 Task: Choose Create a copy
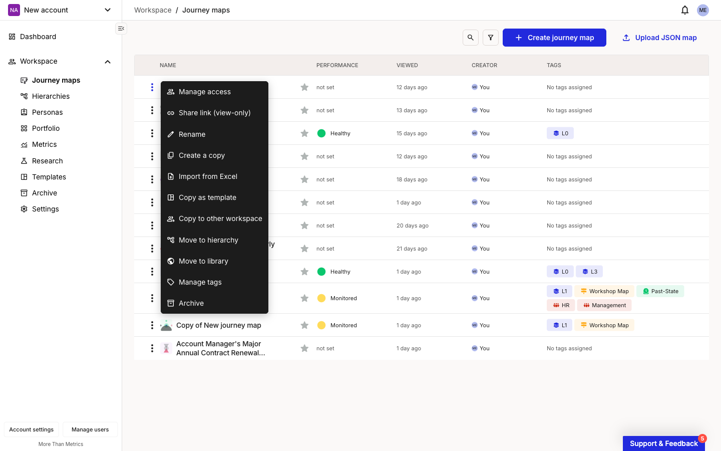coord(214,155)
